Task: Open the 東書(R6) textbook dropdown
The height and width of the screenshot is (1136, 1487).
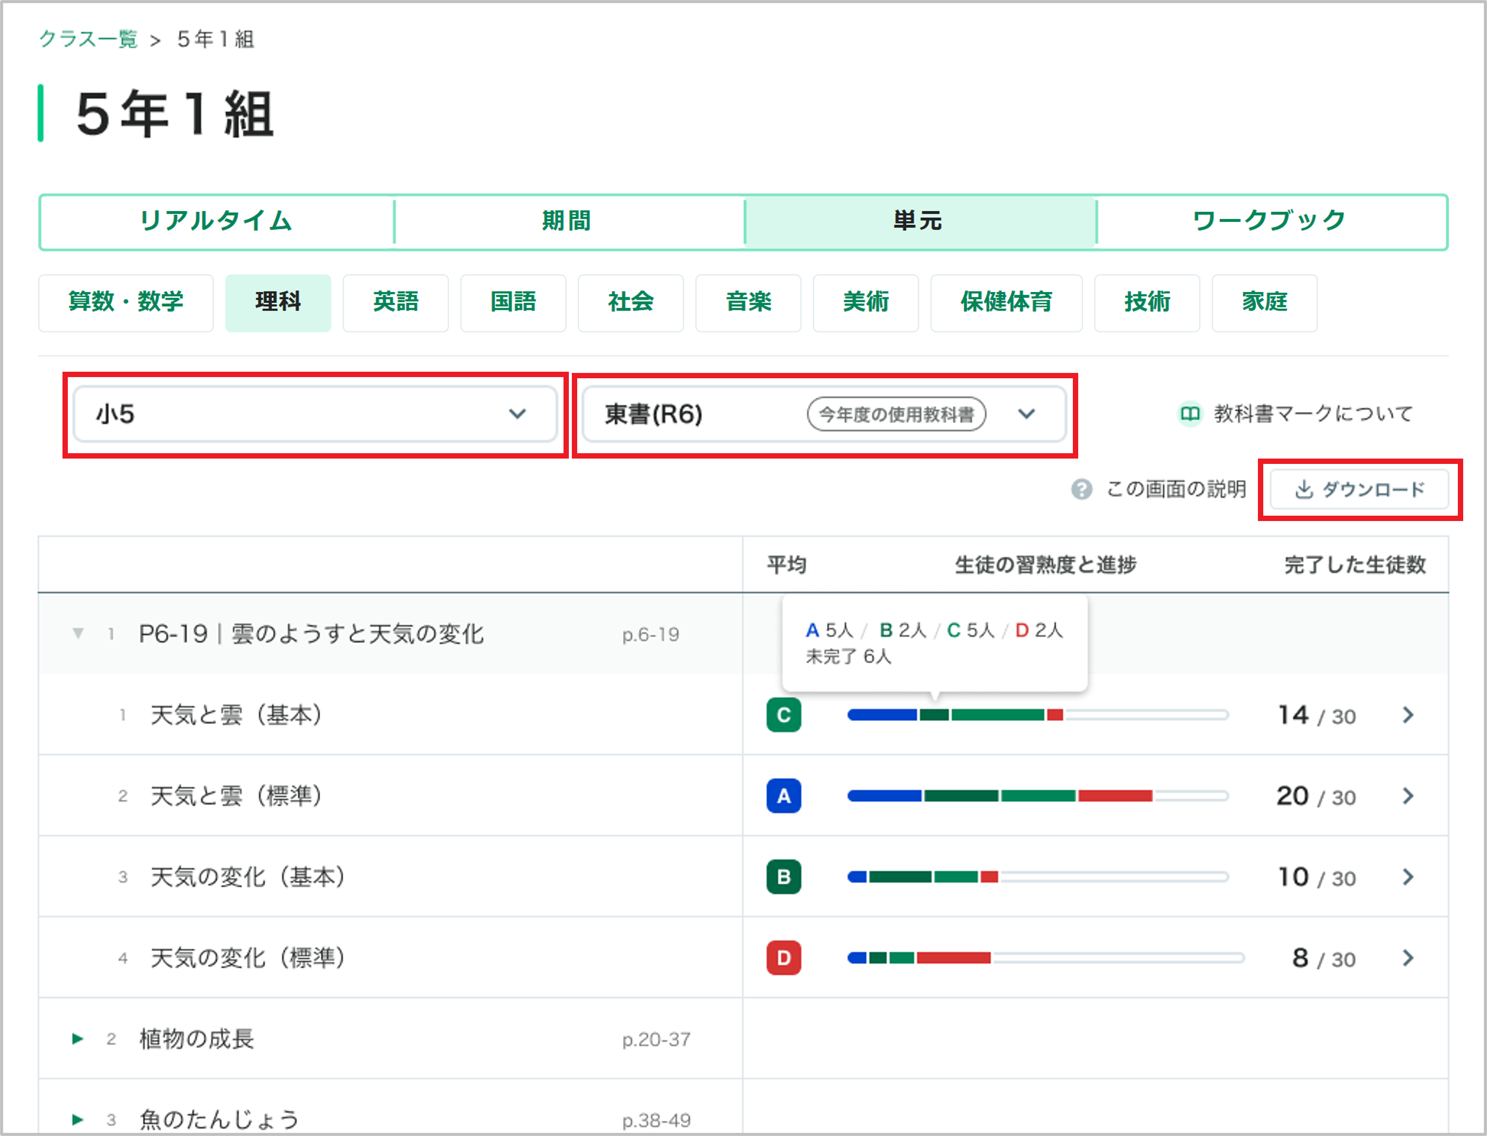Action: coord(824,414)
